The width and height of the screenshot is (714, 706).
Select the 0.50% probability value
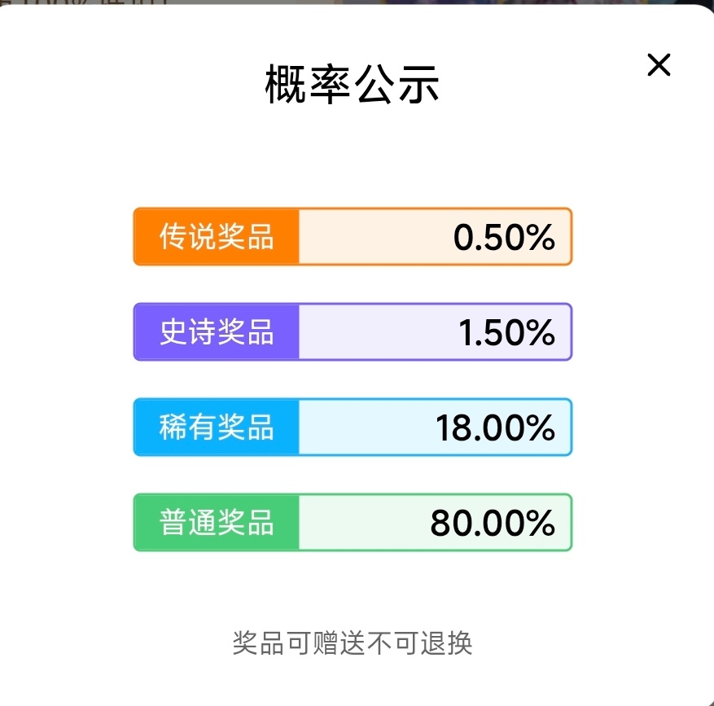pyautogui.click(x=504, y=237)
